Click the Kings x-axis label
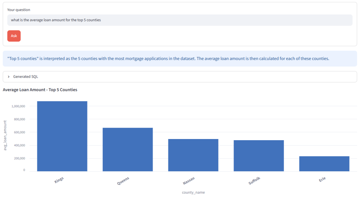 click(x=59, y=180)
